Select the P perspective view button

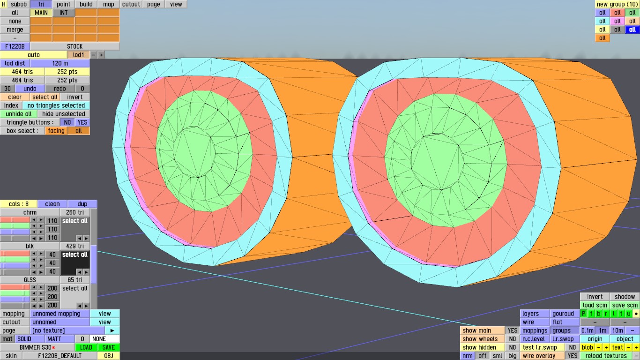point(584,314)
